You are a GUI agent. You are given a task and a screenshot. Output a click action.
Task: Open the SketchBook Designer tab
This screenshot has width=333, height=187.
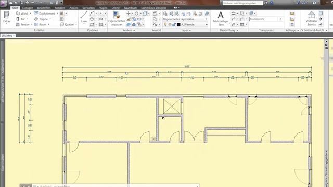(x=153, y=8)
